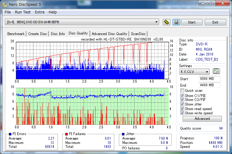Uncheck Show jitter checkbox
Screen dimensions: 232x154
tap(182, 104)
